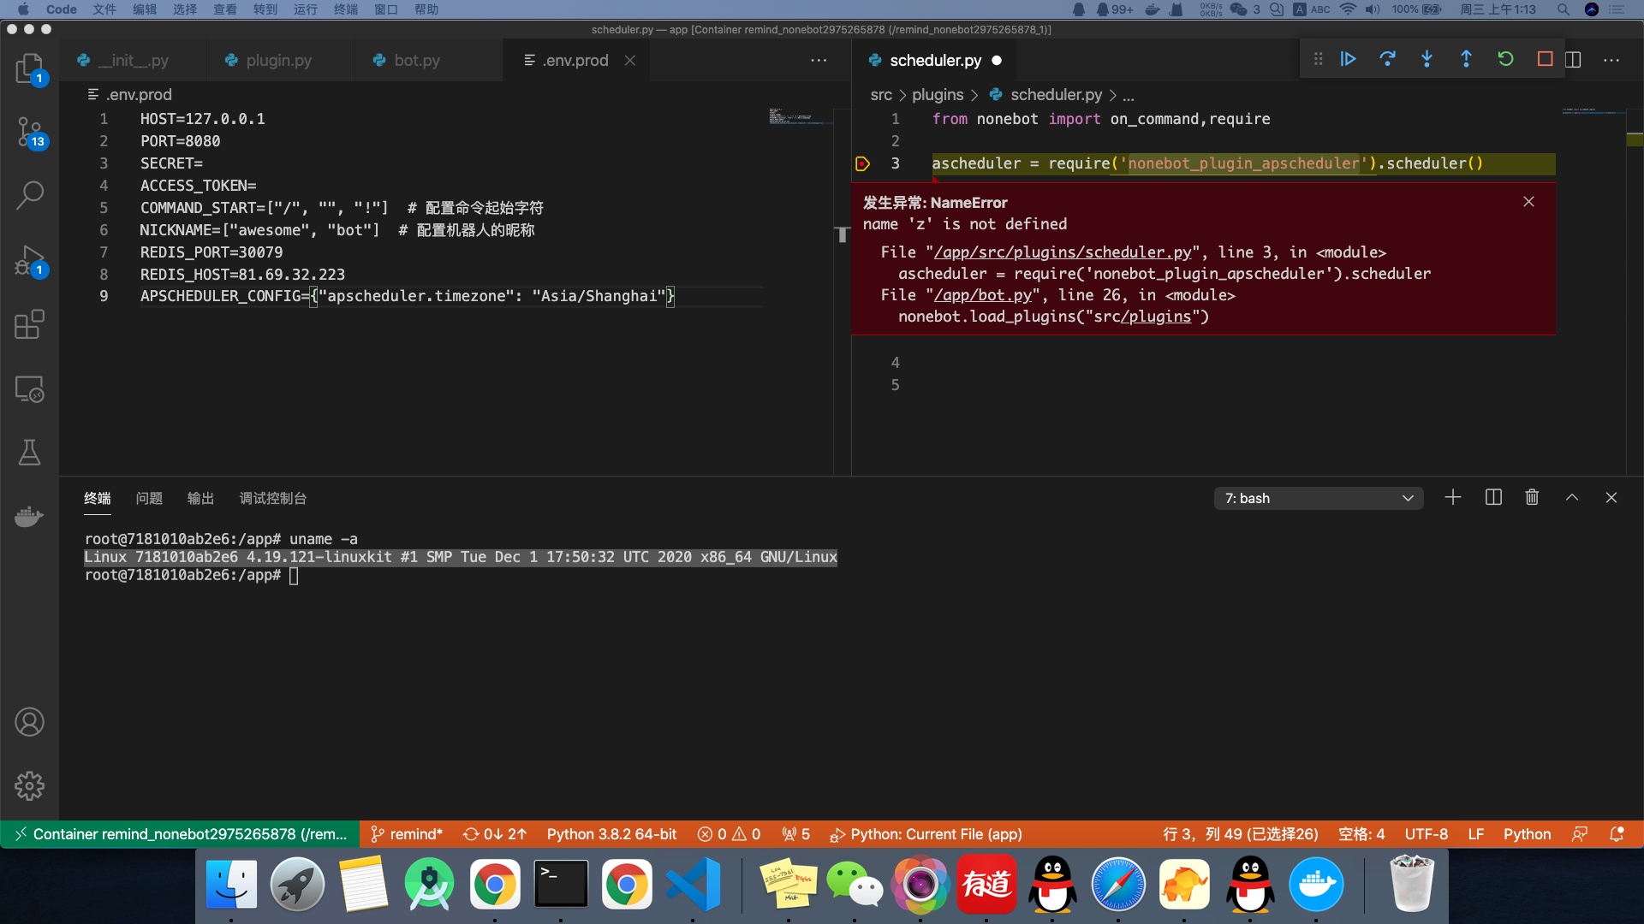Kill the terminal using the trash icon

coord(1532,496)
